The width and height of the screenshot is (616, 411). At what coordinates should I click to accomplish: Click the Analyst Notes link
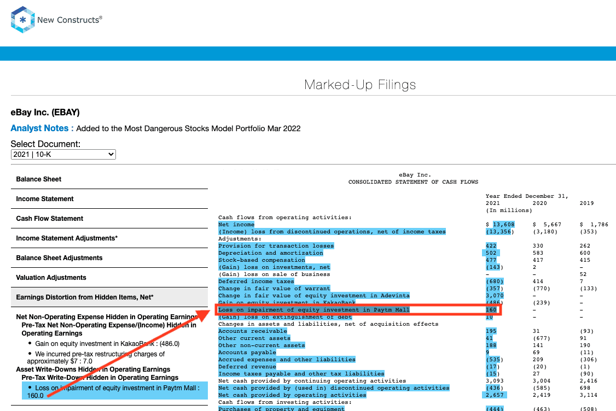(x=42, y=128)
